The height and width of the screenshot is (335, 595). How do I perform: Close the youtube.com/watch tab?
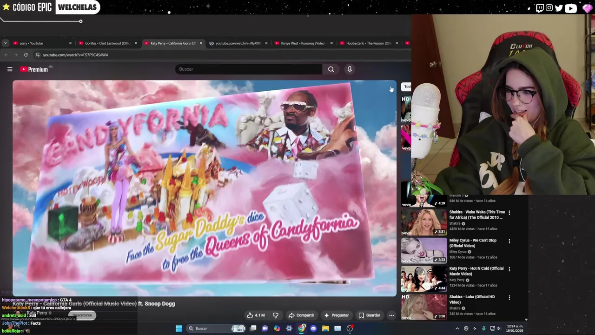(x=266, y=43)
